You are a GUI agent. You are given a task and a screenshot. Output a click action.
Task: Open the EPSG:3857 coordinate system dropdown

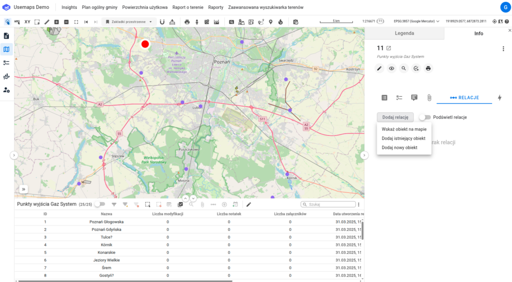(x=416, y=21)
